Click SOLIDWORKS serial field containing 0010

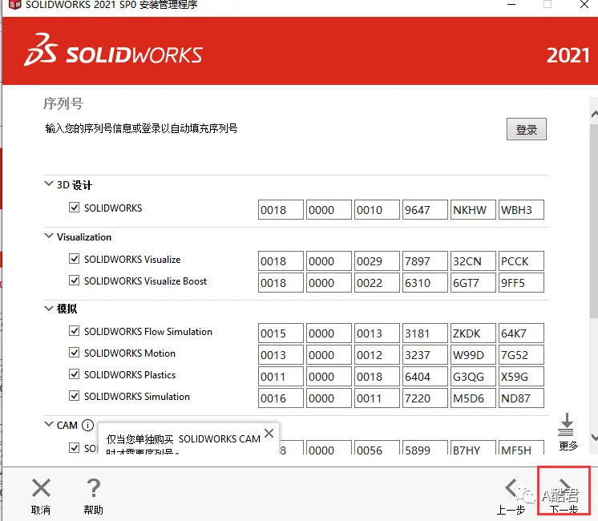tap(377, 210)
